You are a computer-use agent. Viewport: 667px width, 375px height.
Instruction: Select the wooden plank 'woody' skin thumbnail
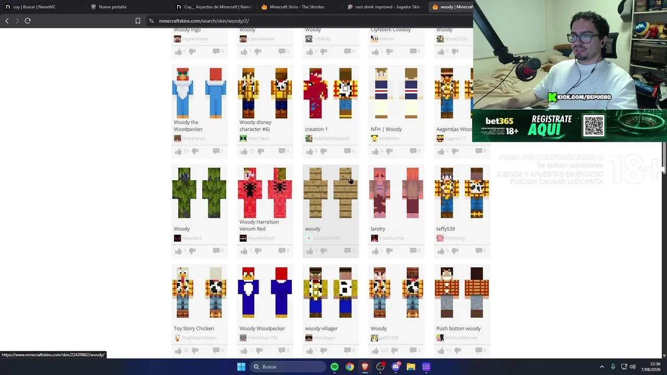click(330, 193)
